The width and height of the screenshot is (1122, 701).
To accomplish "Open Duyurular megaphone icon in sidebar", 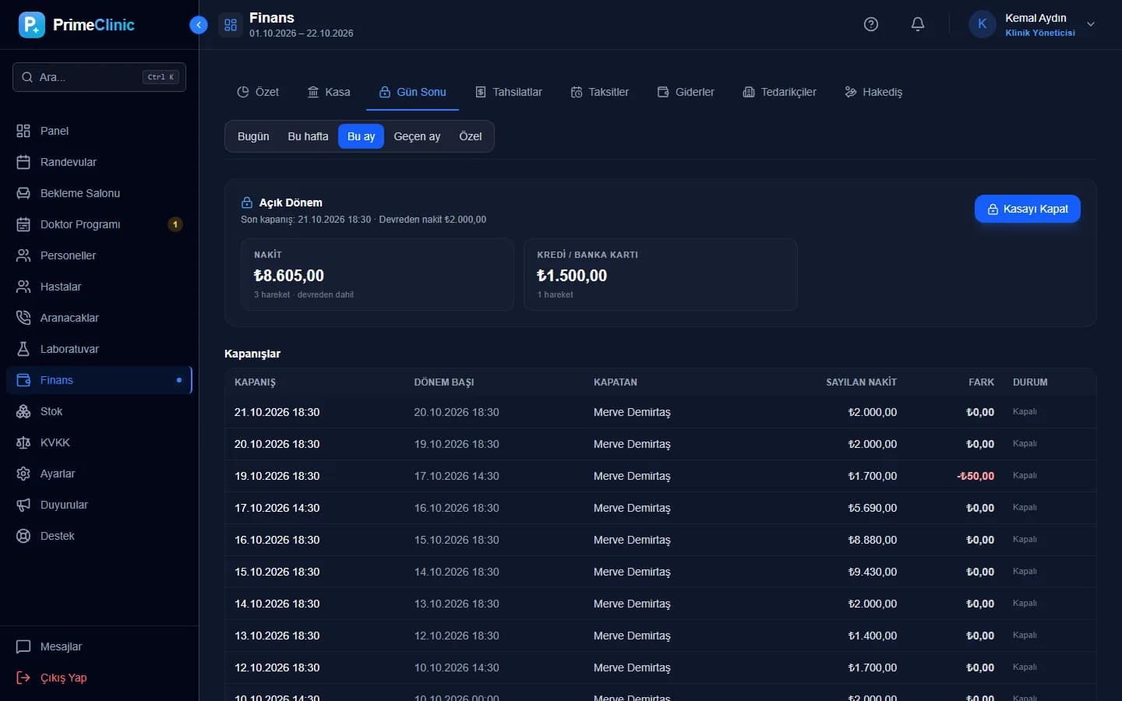I will point(23,505).
